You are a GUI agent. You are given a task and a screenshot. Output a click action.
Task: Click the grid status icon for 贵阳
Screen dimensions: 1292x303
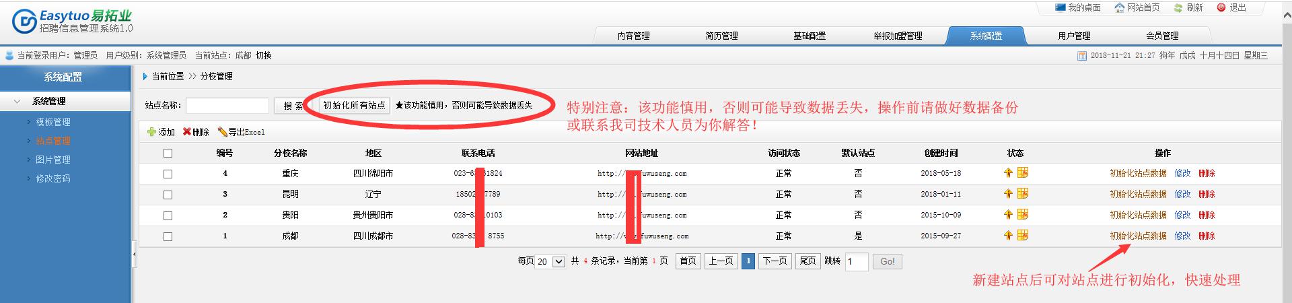click(1023, 215)
